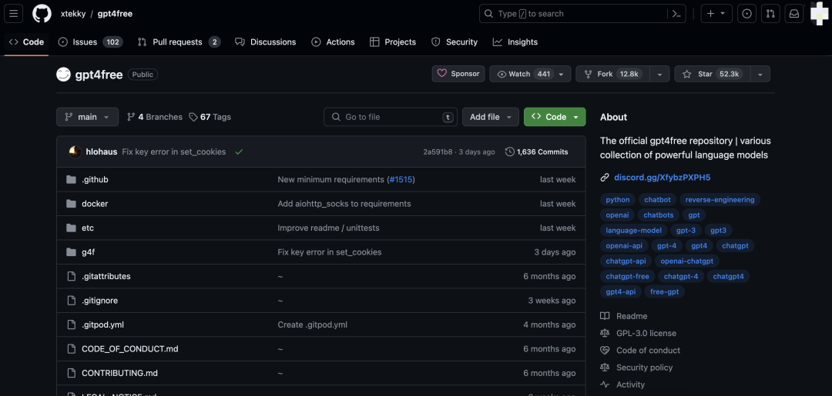Open the create new plus dropdown
This screenshot has height=396, width=832.
click(716, 14)
